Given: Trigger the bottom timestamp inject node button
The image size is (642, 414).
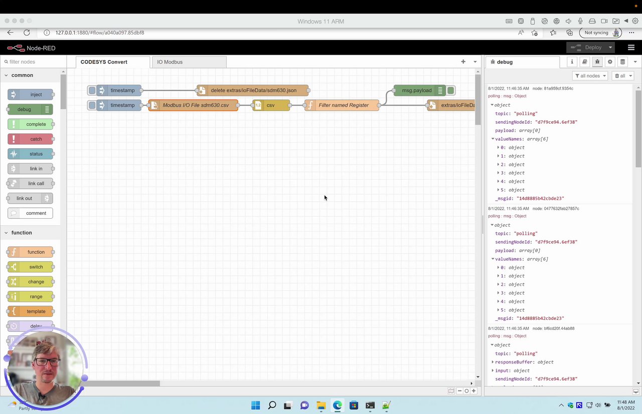Looking at the screenshot, I should (x=92, y=105).
